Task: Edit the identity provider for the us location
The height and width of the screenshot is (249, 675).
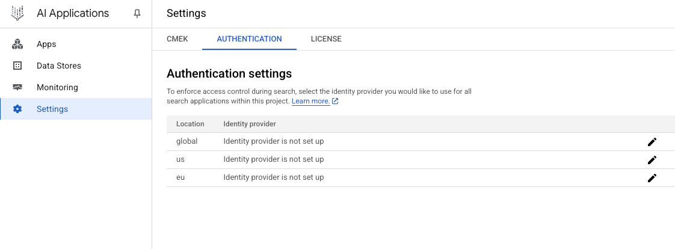Action: pyautogui.click(x=652, y=160)
